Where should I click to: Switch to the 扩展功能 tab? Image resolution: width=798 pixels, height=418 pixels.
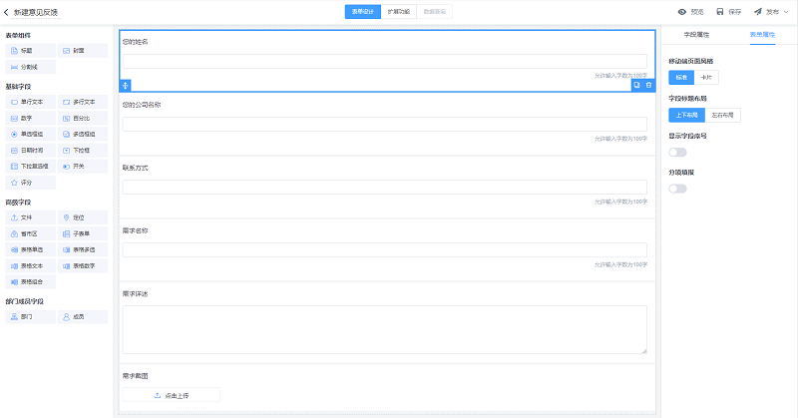[x=398, y=12]
